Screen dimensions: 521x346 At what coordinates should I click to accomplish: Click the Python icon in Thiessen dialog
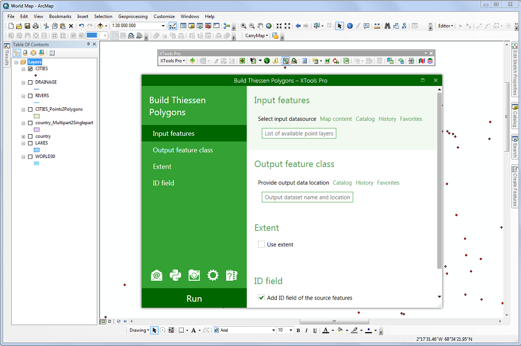tap(175, 275)
